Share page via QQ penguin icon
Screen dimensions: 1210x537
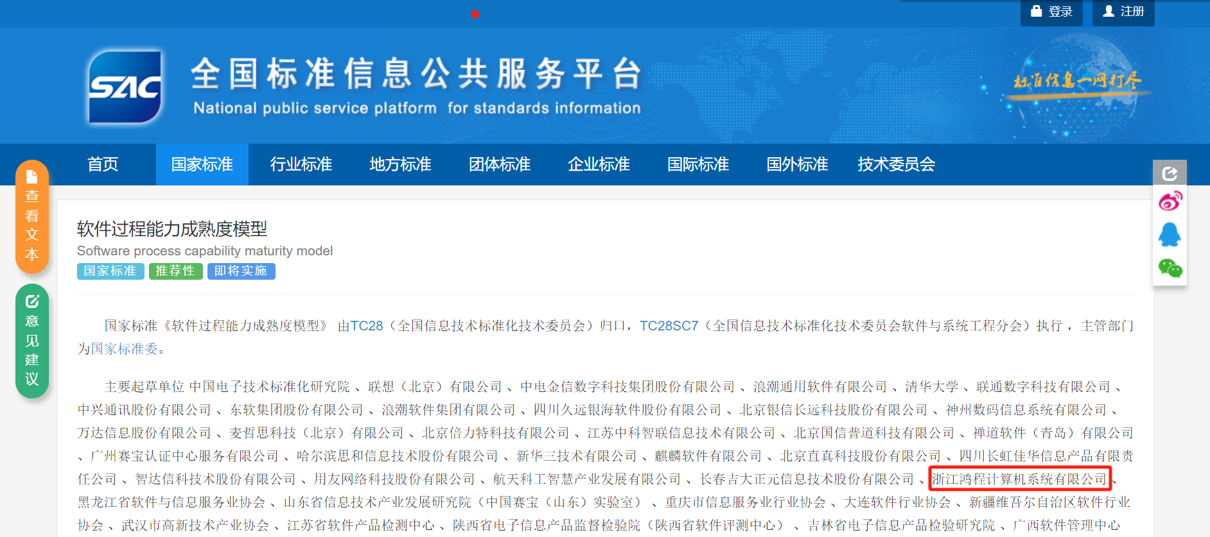click(1170, 235)
